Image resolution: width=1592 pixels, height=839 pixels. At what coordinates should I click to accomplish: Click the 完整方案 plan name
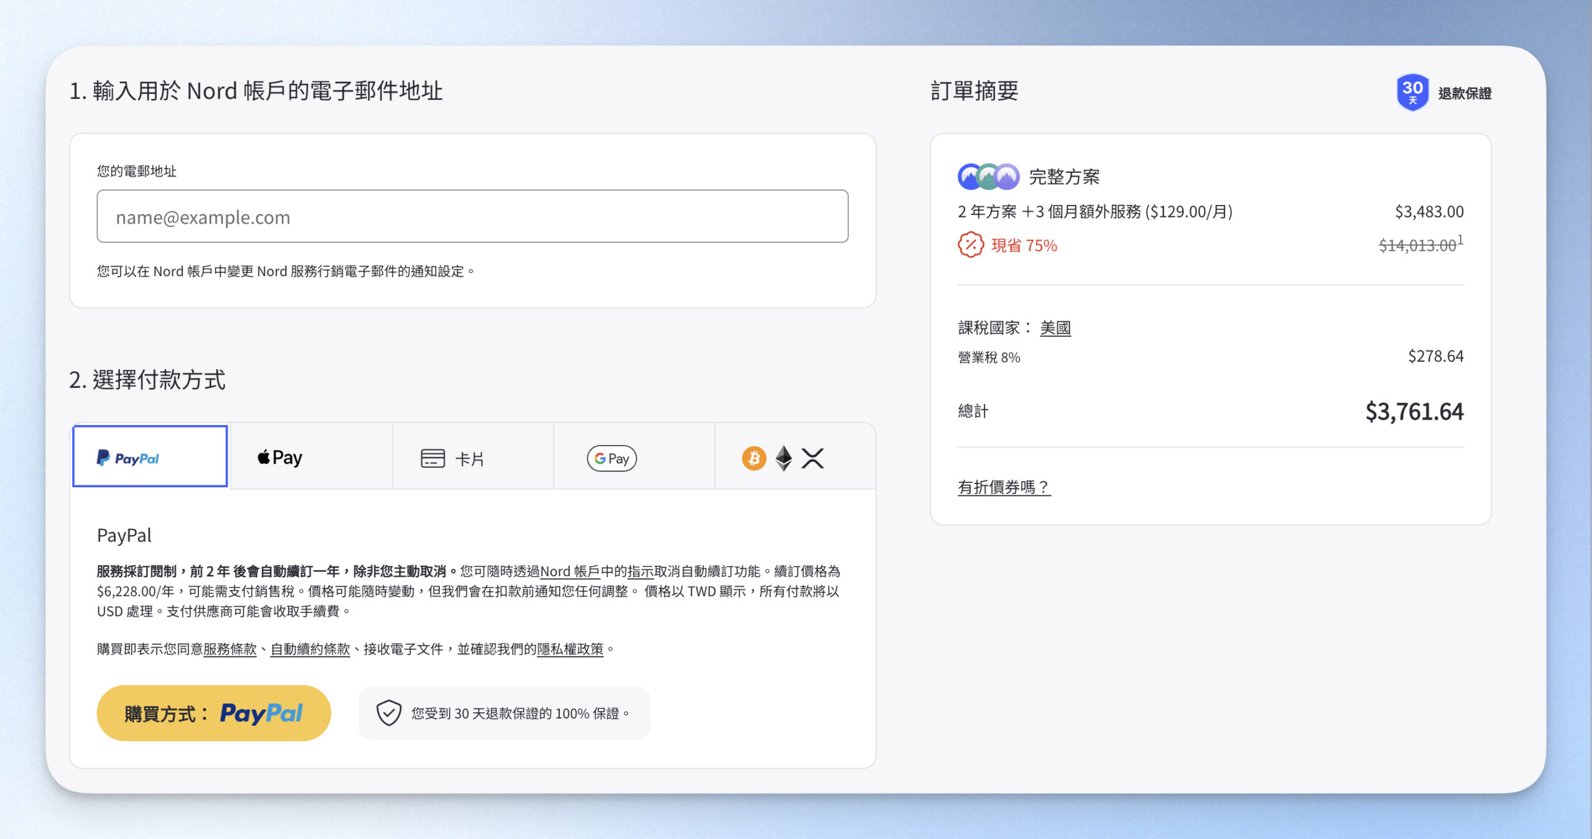click(x=1064, y=177)
